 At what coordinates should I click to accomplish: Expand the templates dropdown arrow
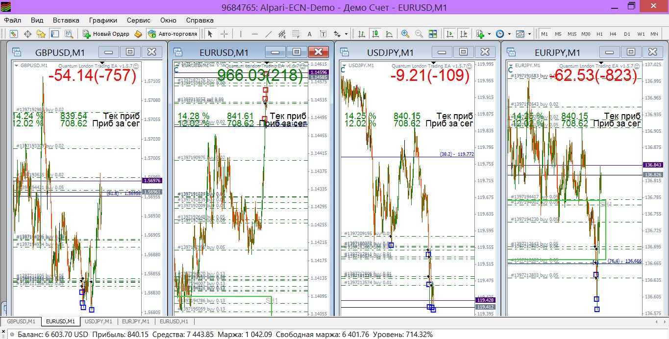pos(529,34)
